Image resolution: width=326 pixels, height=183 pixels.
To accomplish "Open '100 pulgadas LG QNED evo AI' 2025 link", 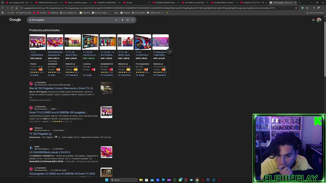I will pos(62,174).
